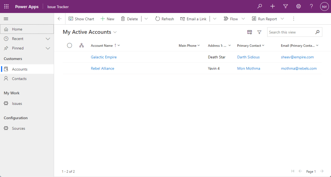Open the Flow dropdown menu
The height and width of the screenshot is (177, 331).
pos(243,19)
